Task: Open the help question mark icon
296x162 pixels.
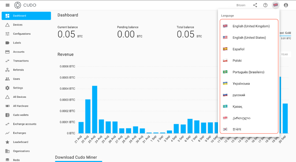Action: (x=265, y=5)
